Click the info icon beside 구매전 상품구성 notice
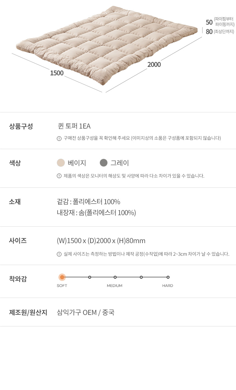The height and width of the screenshot is (390, 236). [x=59, y=138]
